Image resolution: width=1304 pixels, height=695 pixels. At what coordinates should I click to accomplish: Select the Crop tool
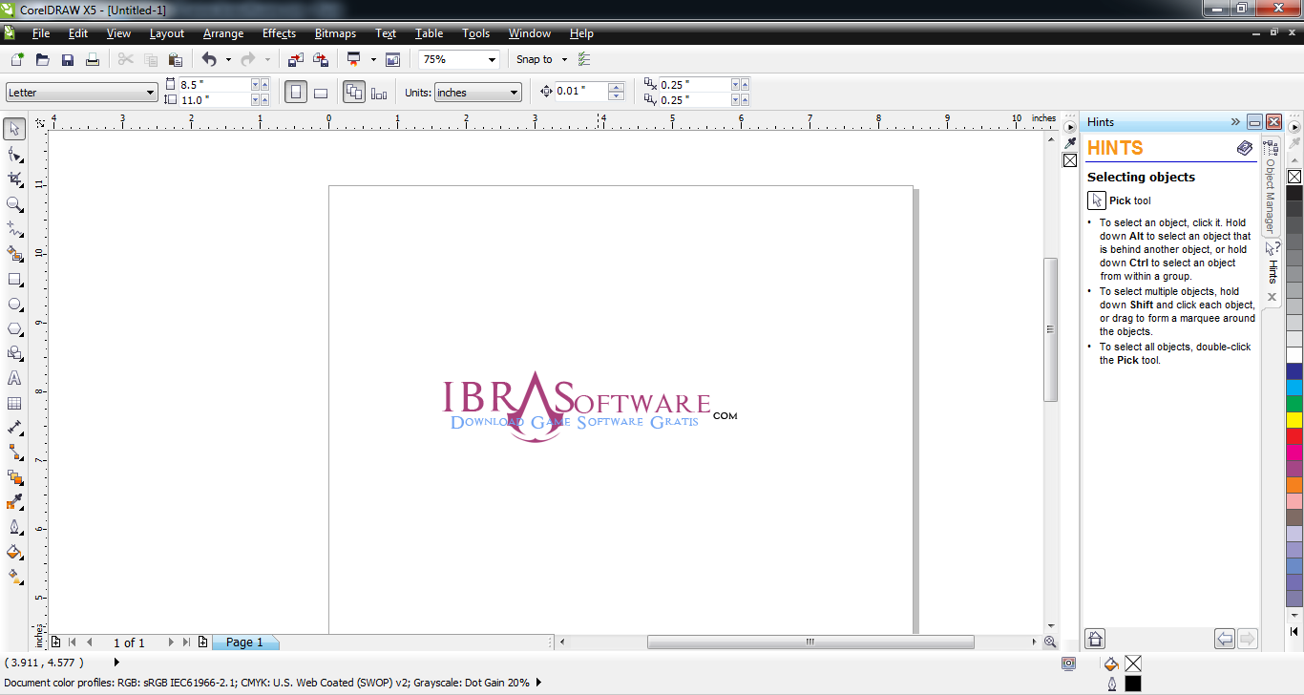click(14, 179)
